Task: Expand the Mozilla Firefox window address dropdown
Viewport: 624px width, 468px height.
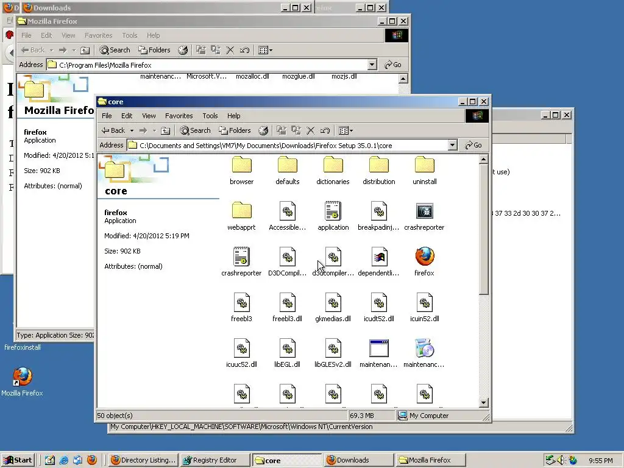Action: 372,65
